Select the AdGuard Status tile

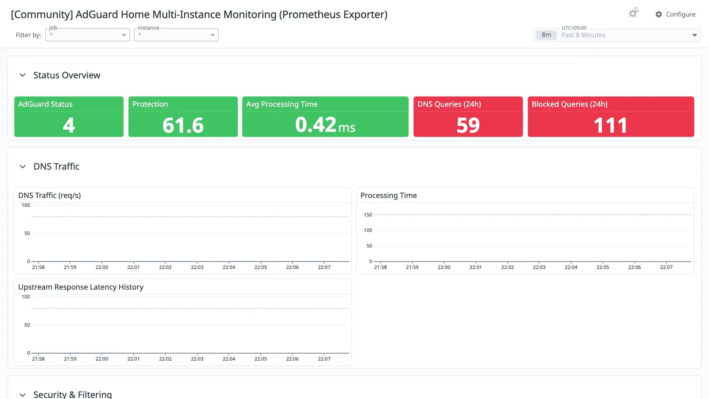pos(69,117)
